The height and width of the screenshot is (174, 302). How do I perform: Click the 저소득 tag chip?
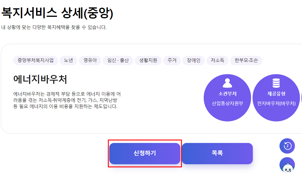[x=217, y=60]
